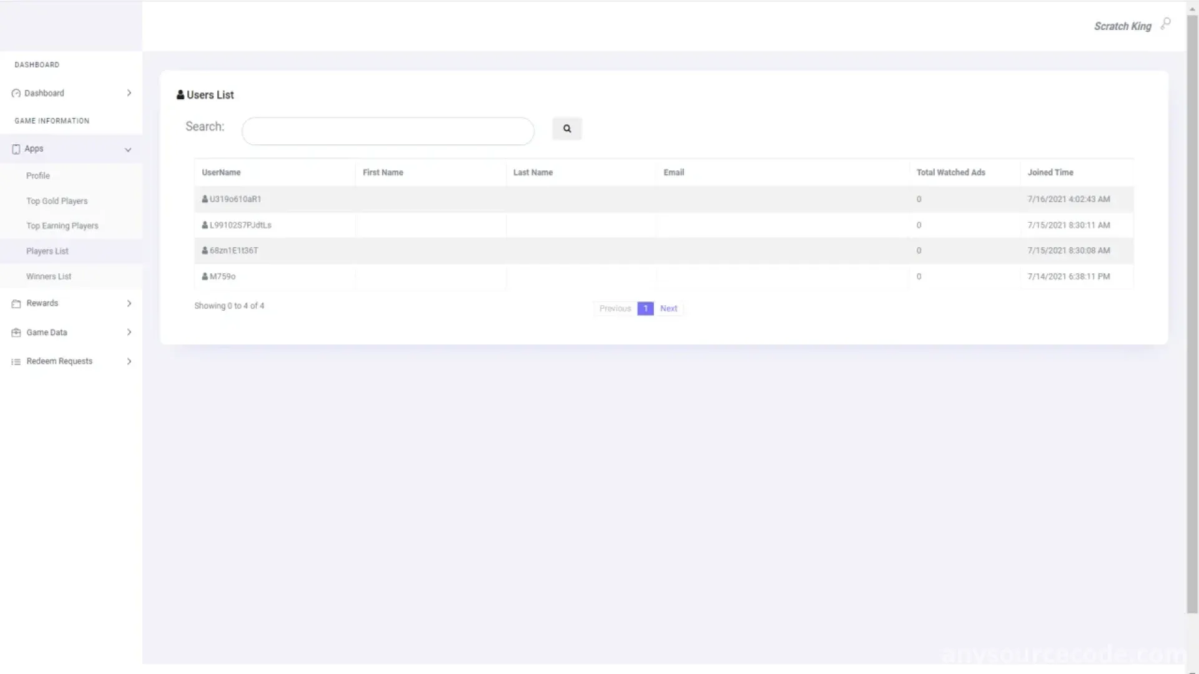Expand the Game Data chevron
This screenshot has width=1199, height=674.
[x=129, y=332]
